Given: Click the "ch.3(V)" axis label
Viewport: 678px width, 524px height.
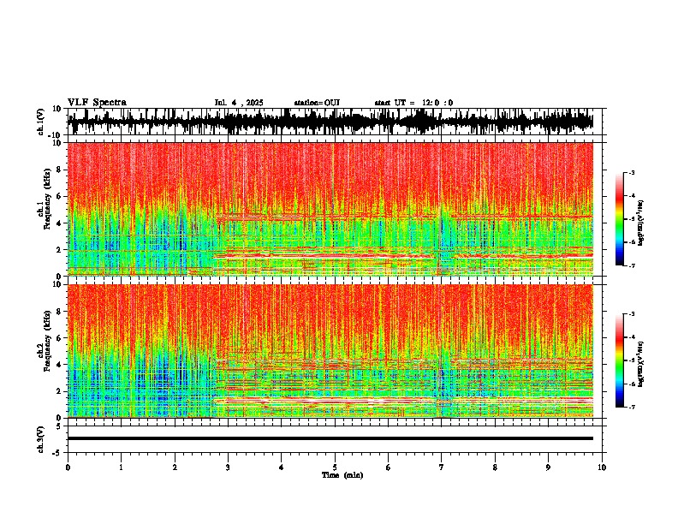Looking at the screenshot, I should pos(41,439).
